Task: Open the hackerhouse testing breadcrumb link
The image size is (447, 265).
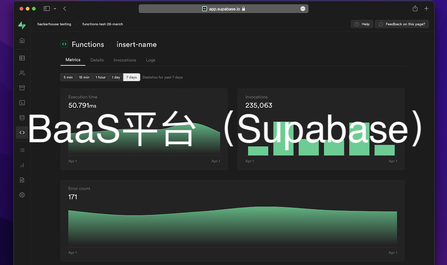Action: tap(54, 24)
